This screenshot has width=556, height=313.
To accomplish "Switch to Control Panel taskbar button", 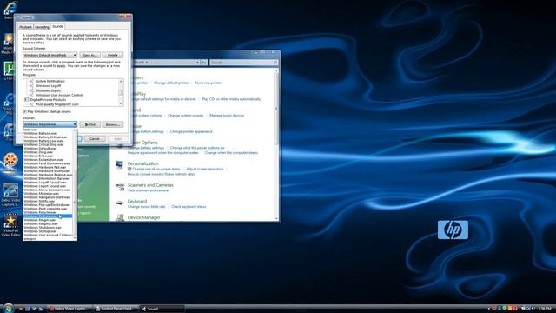I will (x=116, y=309).
